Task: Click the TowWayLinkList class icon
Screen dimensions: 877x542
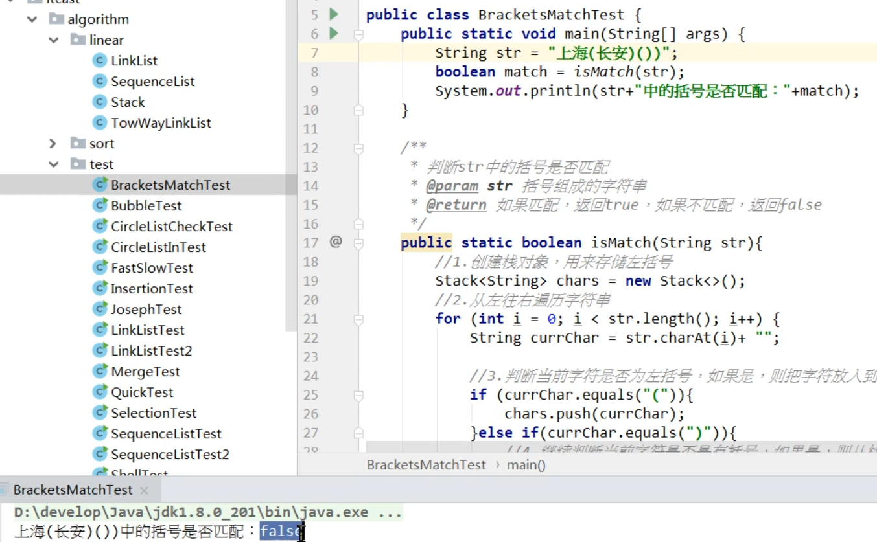Action: click(x=99, y=122)
